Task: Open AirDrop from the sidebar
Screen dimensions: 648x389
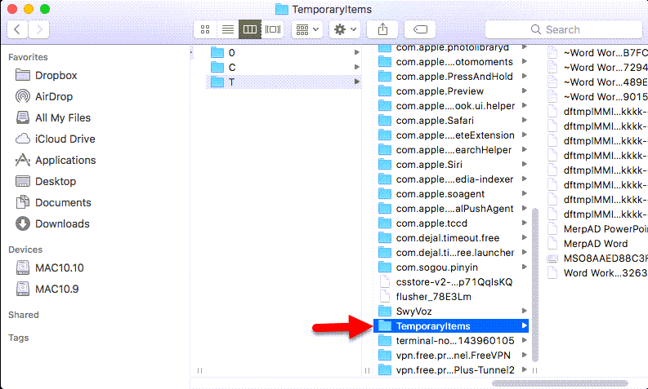Action: (54, 96)
